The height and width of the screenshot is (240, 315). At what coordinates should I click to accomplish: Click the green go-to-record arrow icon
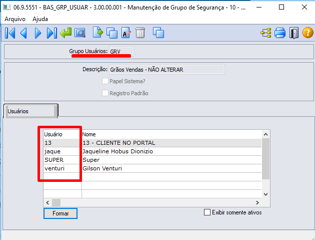click(65, 33)
